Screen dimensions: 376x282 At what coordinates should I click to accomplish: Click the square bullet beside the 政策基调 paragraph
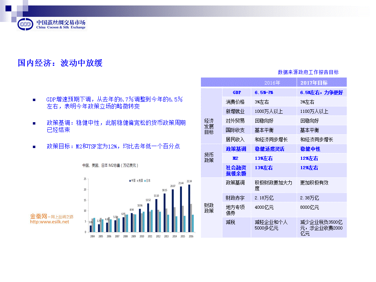pos(34,123)
